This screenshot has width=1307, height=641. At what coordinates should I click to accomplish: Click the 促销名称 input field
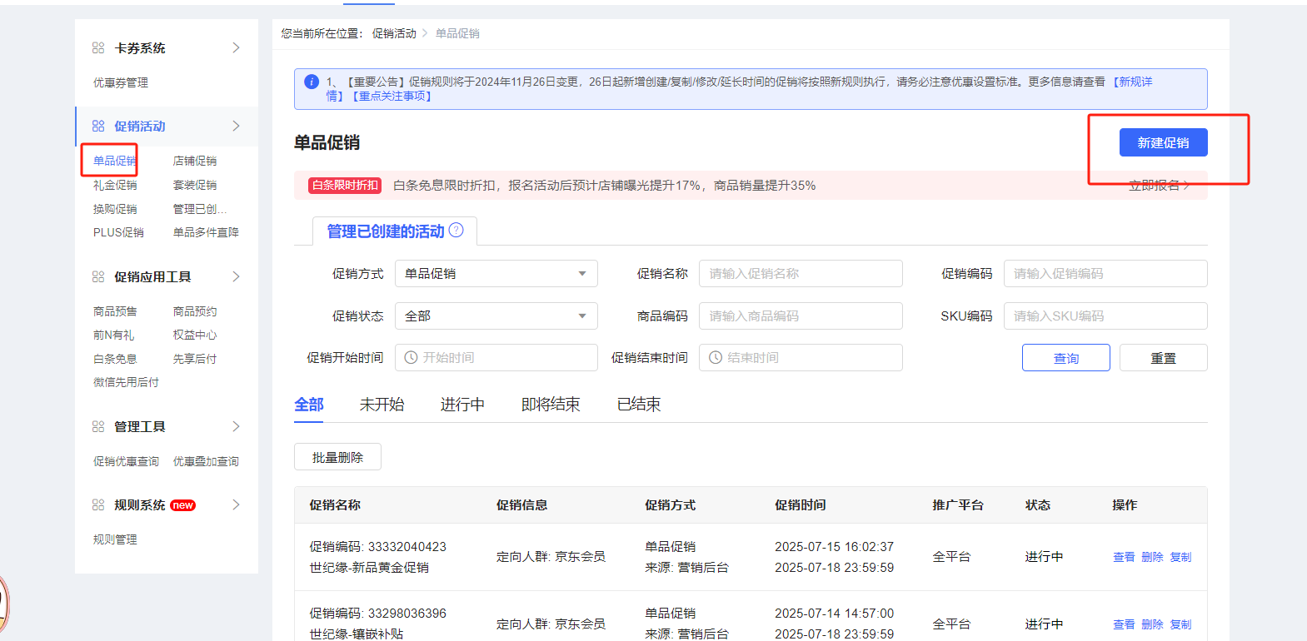(x=800, y=274)
